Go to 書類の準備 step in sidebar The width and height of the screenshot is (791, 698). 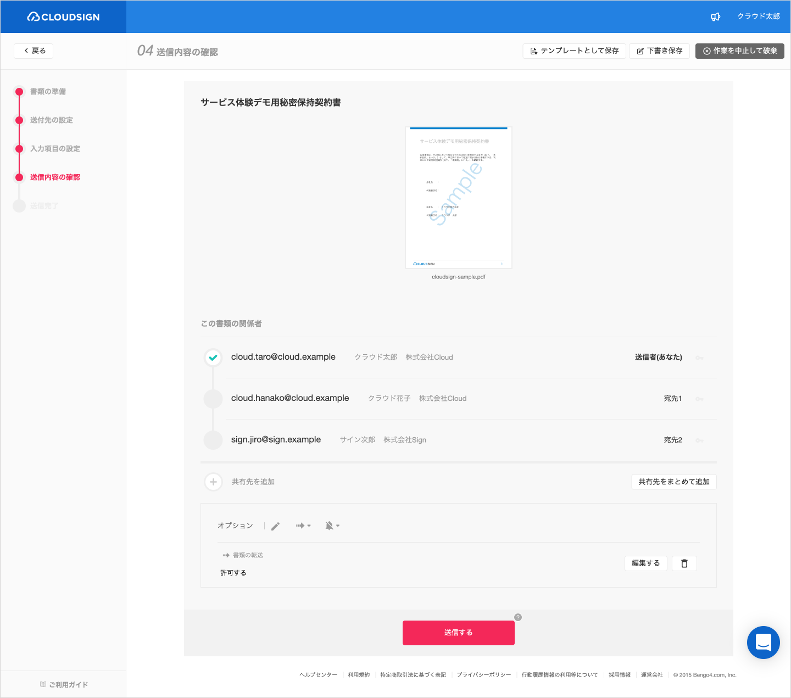coord(48,92)
